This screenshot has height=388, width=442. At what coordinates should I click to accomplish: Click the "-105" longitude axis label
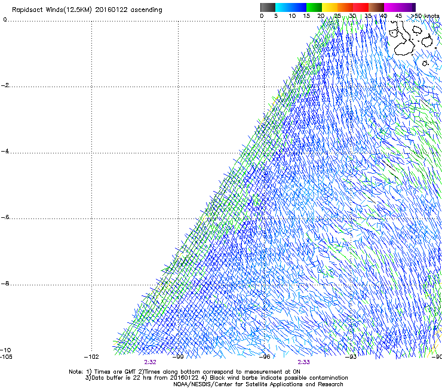coord(6,357)
